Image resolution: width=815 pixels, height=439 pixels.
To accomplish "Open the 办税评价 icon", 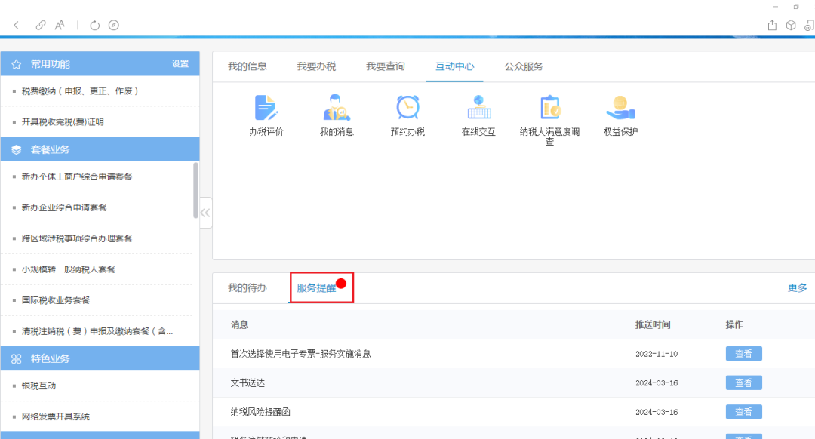I will point(266,108).
